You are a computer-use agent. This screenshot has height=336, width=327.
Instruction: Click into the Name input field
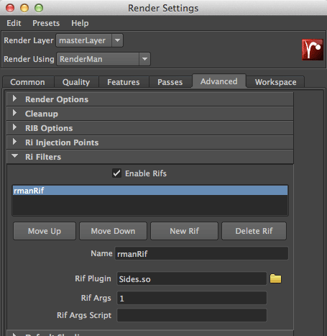click(x=201, y=253)
